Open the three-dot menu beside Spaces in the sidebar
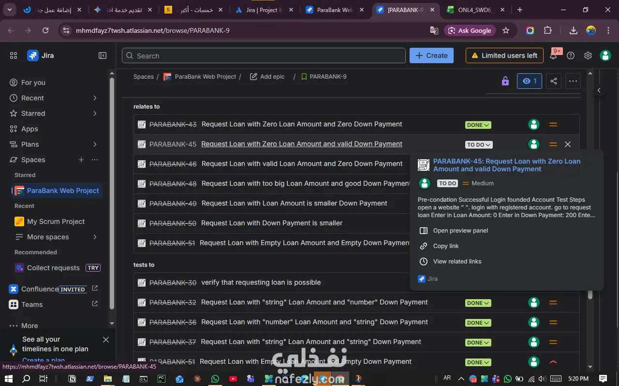The image size is (619, 386). click(95, 160)
